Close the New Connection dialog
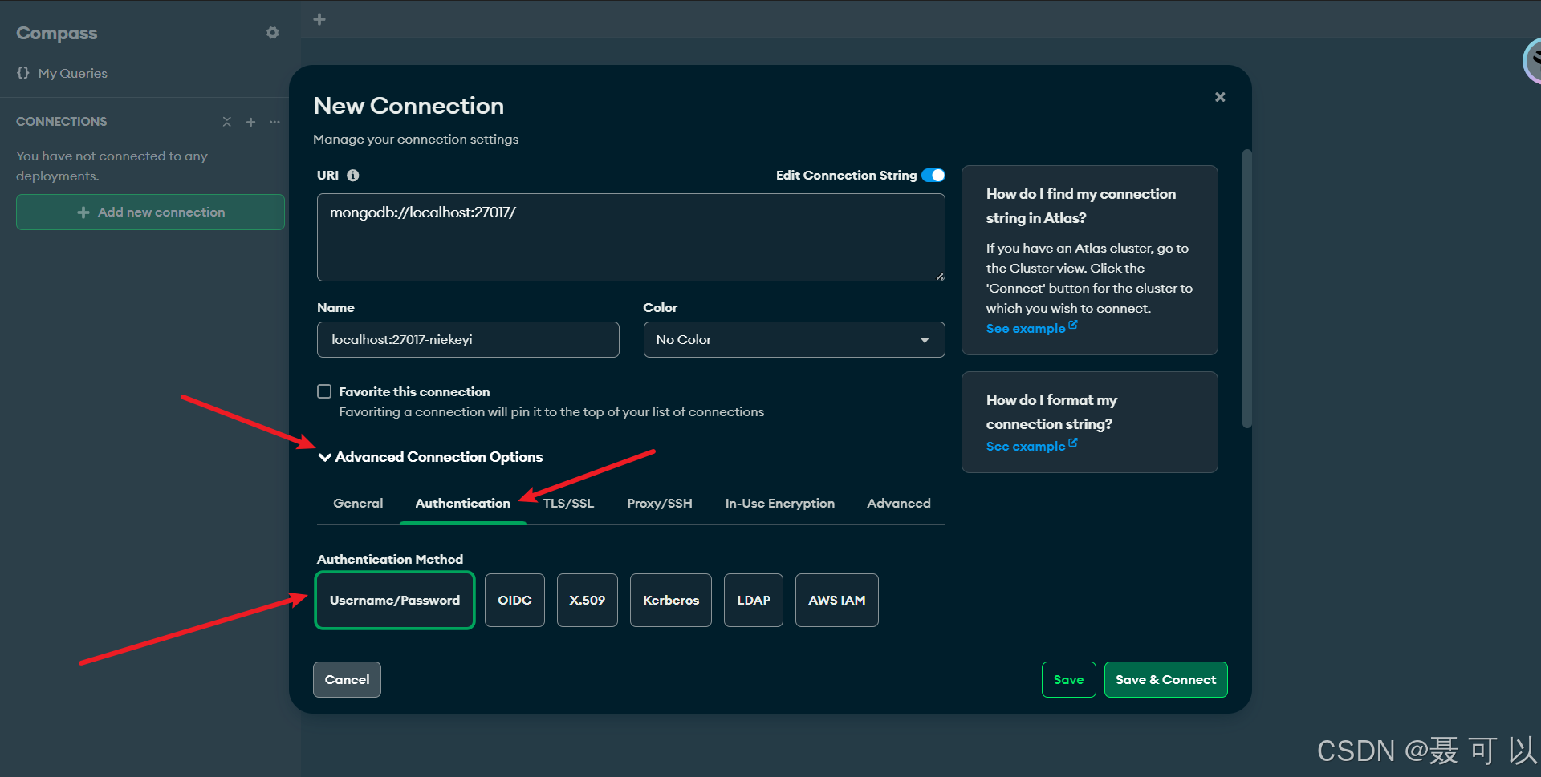Screen dimensions: 1541x777 coord(1220,97)
